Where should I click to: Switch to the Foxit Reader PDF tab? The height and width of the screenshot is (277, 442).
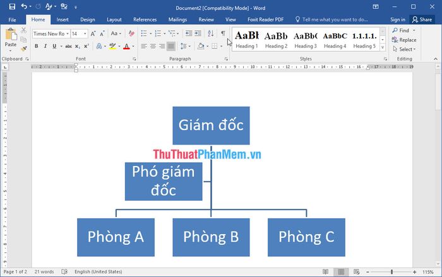266,20
